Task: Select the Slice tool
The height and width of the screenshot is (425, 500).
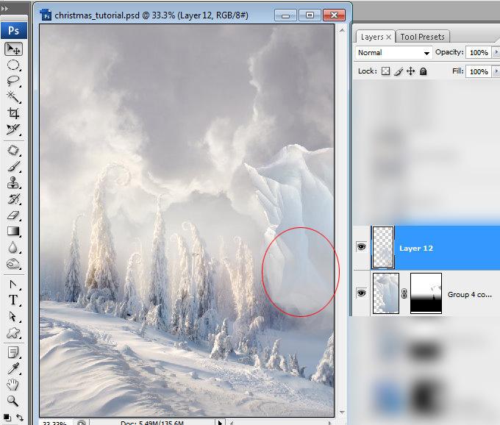Action: point(13,129)
